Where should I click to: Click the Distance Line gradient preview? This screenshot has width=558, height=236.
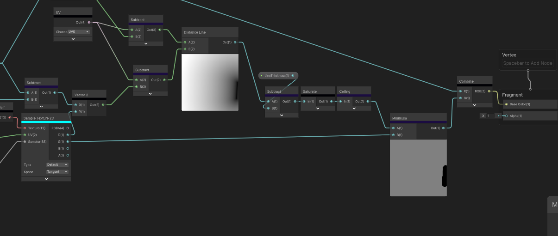(x=210, y=82)
